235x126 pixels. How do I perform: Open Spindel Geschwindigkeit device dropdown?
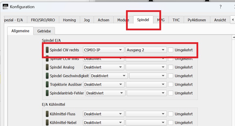tap(109, 76)
